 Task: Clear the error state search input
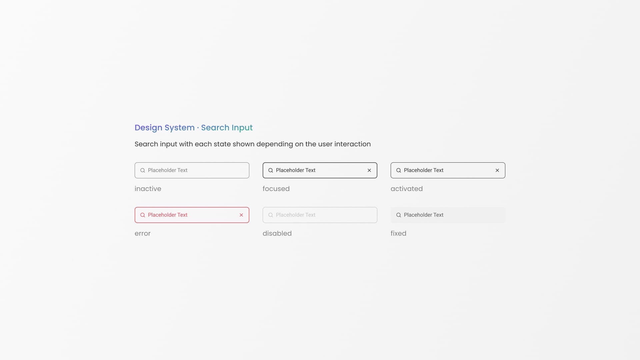point(242,215)
